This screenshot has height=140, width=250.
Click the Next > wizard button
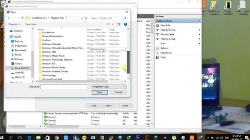[109, 105]
